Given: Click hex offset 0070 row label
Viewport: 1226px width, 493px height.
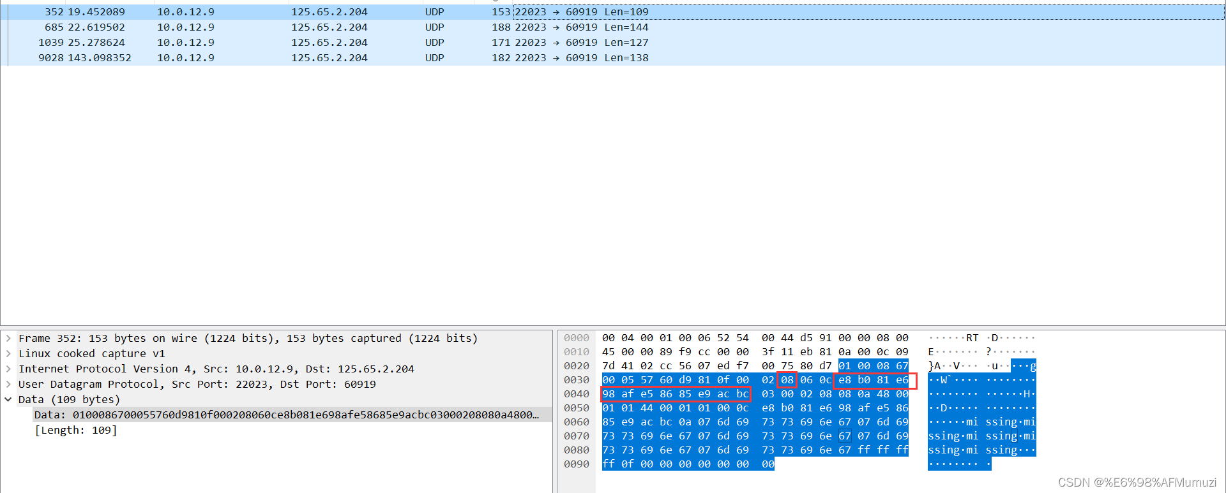Looking at the screenshot, I should click(577, 436).
